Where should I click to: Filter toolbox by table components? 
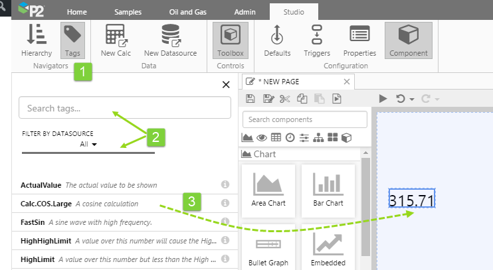pyautogui.click(x=276, y=137)
